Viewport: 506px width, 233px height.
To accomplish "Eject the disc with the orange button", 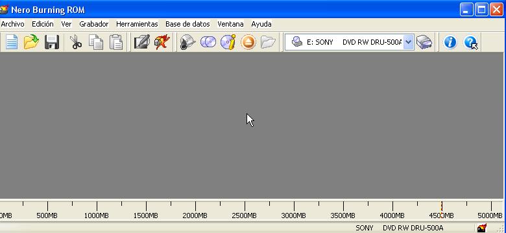I will point(248,42).
